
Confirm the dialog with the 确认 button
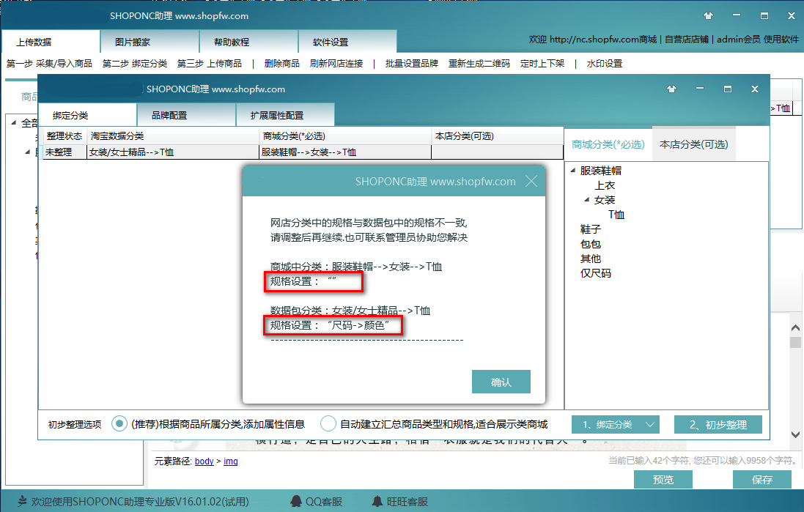[x=501, y=382]
